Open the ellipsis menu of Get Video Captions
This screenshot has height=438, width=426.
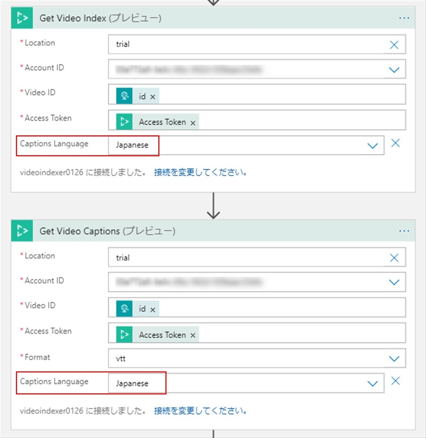[x=404, y=231]
